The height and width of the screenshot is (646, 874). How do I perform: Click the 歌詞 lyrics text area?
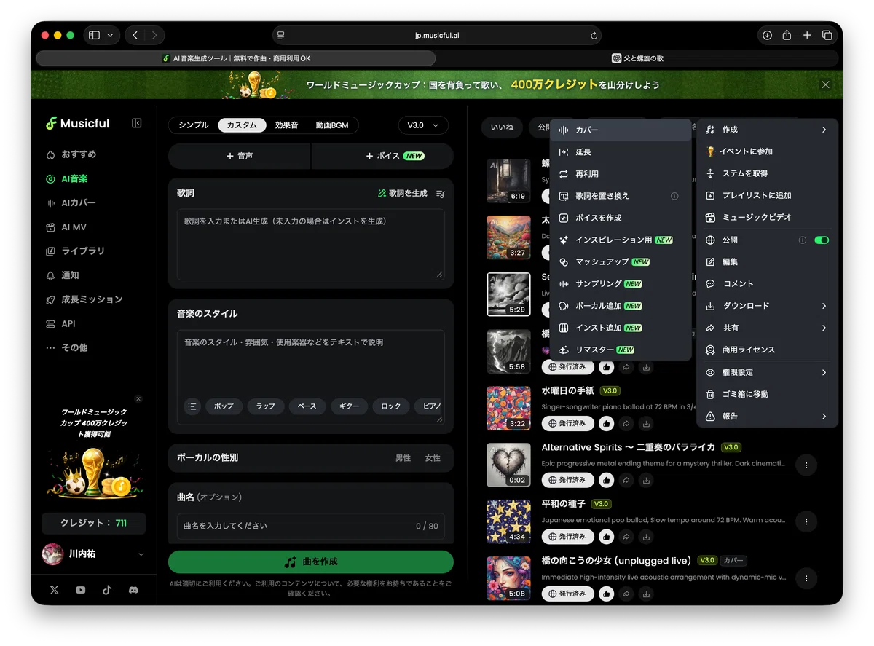pos(311,245)
